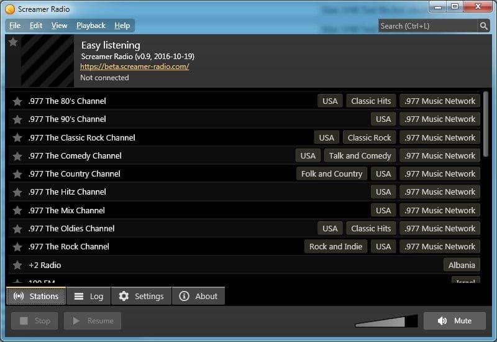Show the About tab
This screenshot has height=342, width=497.
coord(198,296)
